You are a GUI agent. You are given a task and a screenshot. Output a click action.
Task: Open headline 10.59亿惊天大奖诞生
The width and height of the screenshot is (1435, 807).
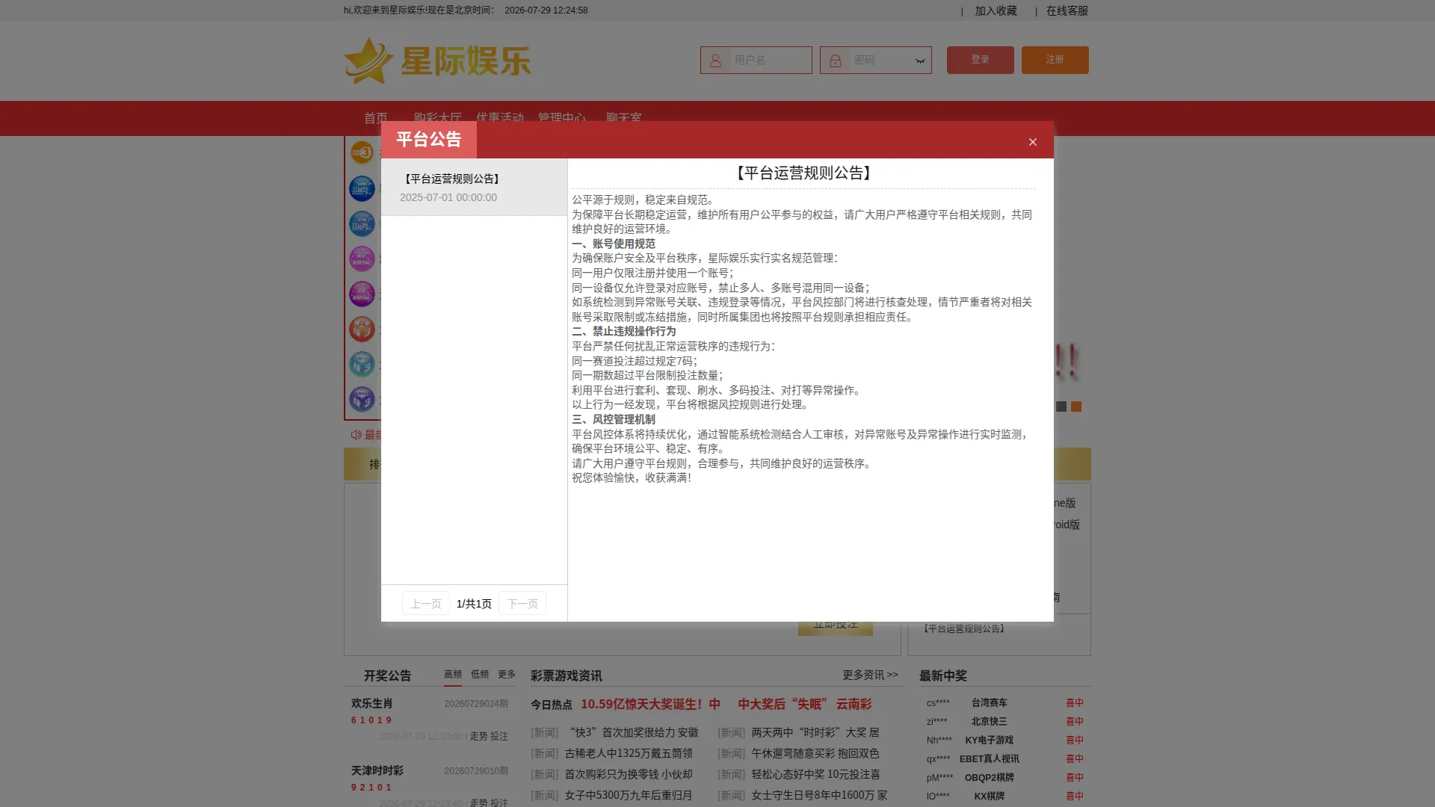650,704
